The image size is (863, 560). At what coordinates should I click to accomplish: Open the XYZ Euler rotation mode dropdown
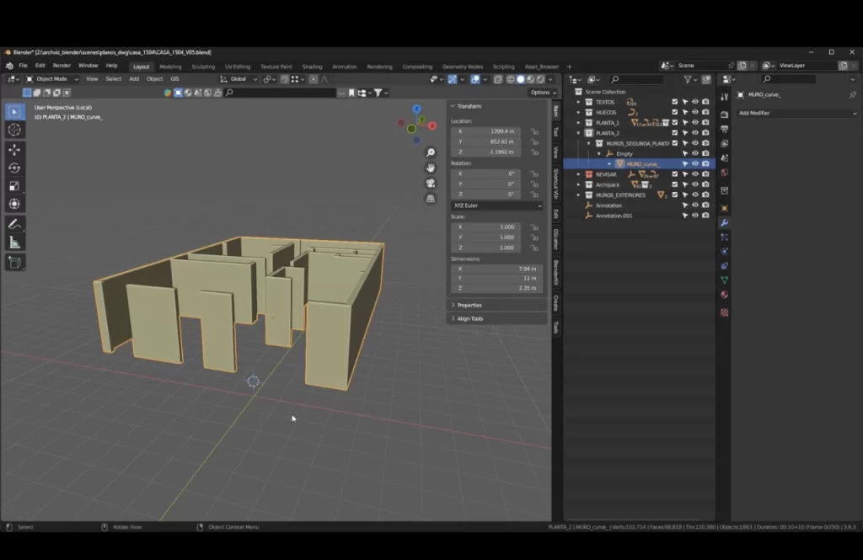(496, 205)
